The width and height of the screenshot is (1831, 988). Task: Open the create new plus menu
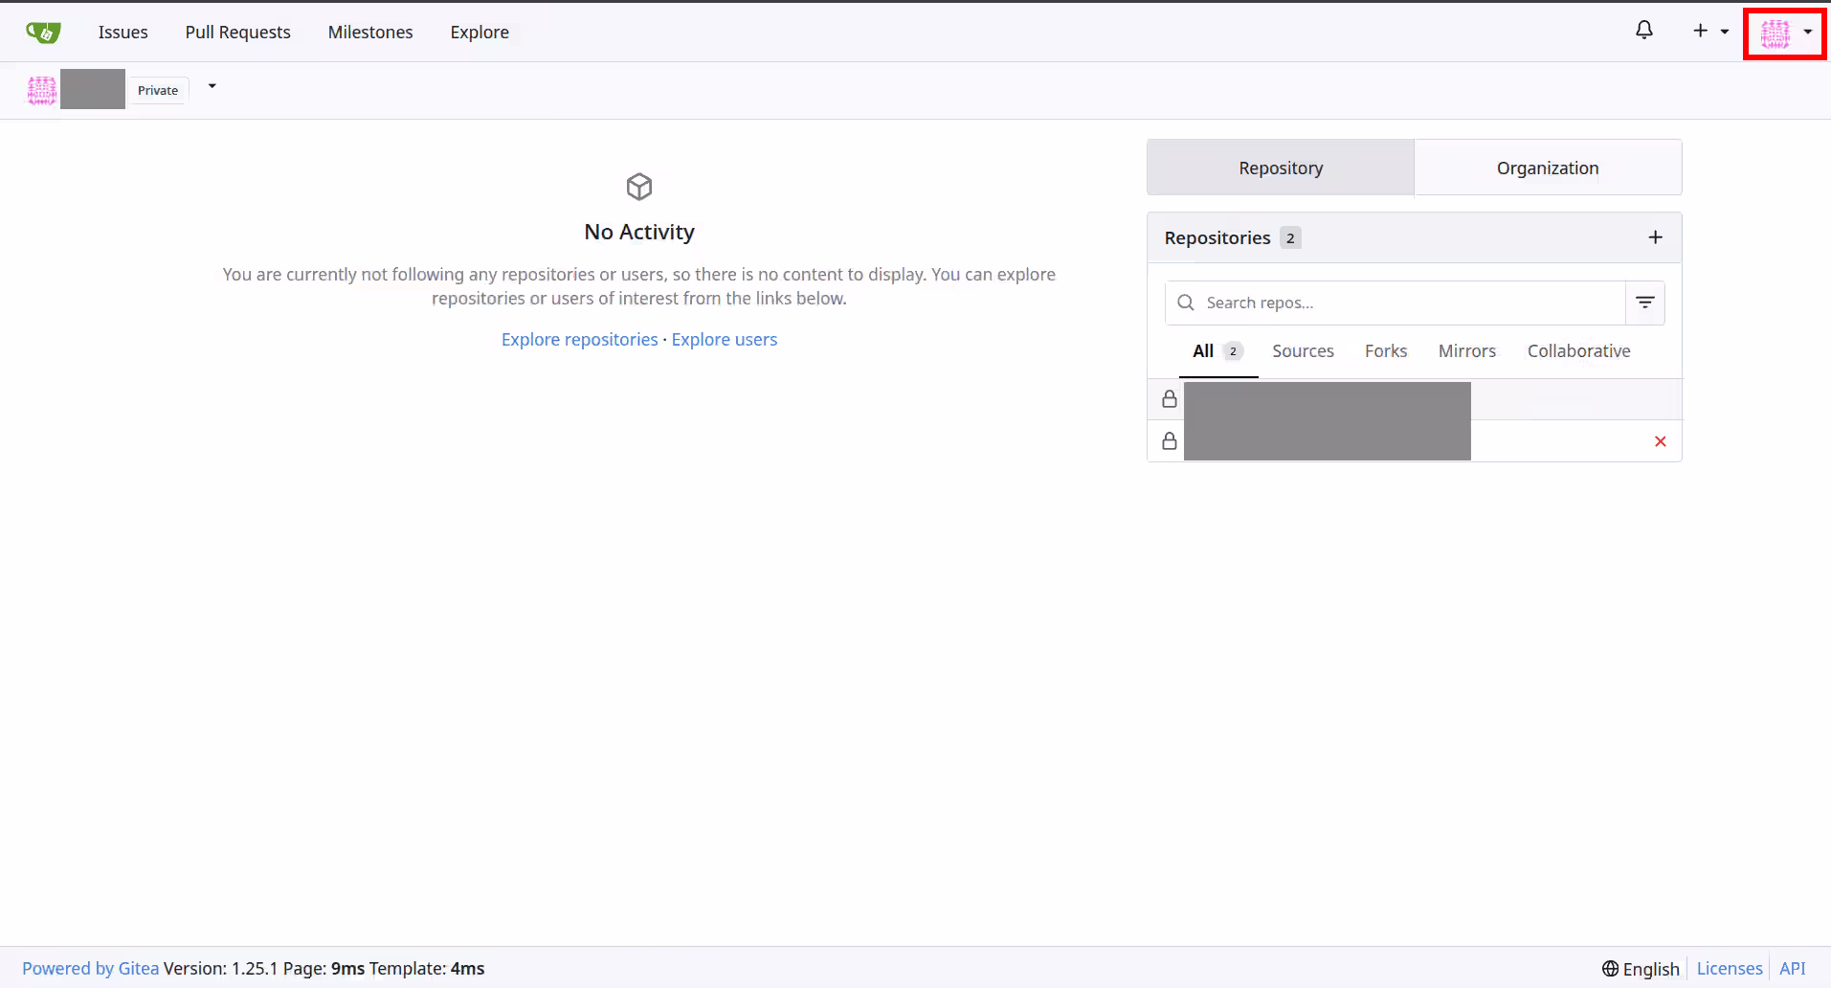pos(1709,31)
